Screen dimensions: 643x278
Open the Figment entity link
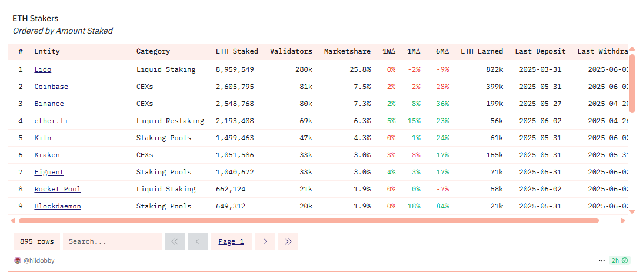tap(49, 172)
